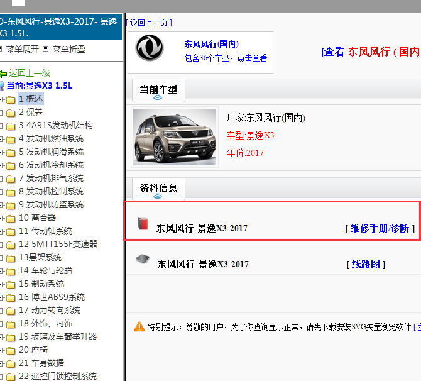421x381 pixels.
Task: Click the 当前车型 section tab
Action: click(158, 91)
